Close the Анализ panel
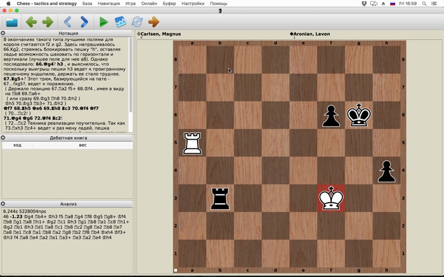The image size is (444, 277). tap(3, 204)
